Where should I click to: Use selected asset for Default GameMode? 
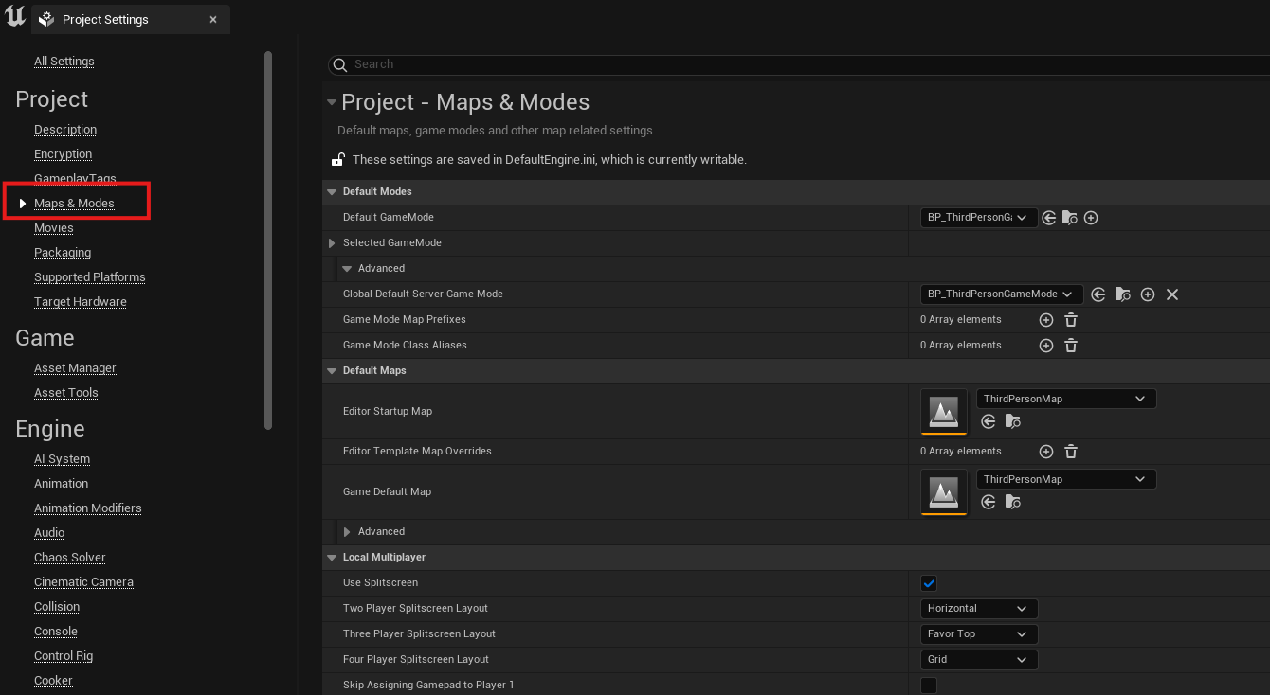1049,218
